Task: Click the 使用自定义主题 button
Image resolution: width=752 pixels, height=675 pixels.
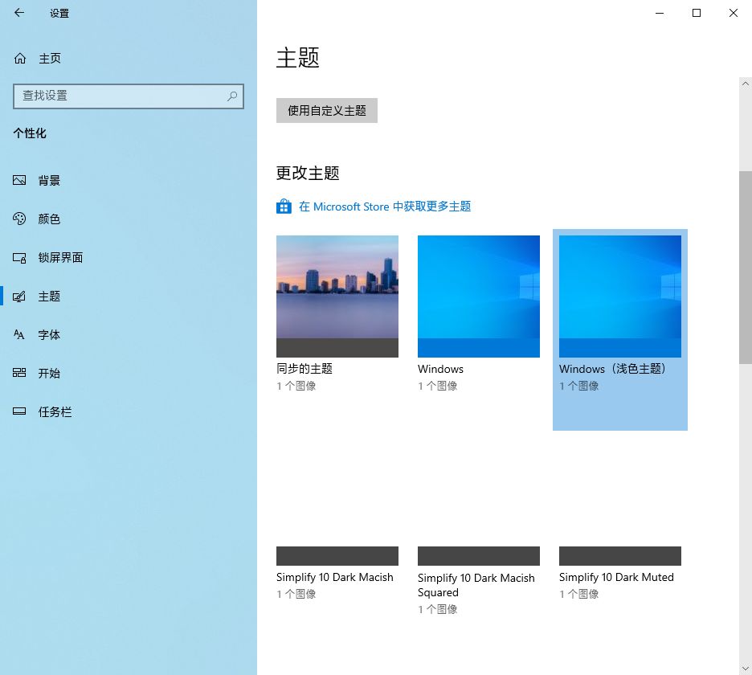Action: [327, 110]
